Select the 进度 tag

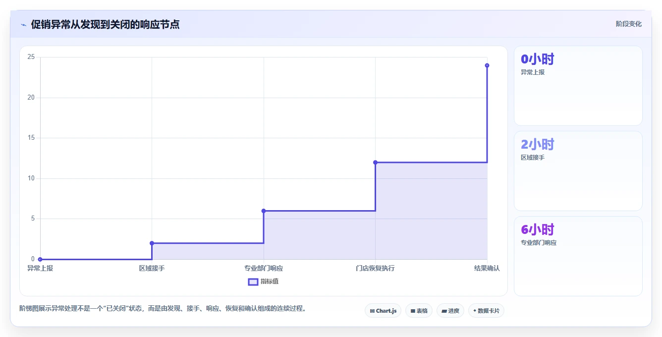tap(450, 311)
